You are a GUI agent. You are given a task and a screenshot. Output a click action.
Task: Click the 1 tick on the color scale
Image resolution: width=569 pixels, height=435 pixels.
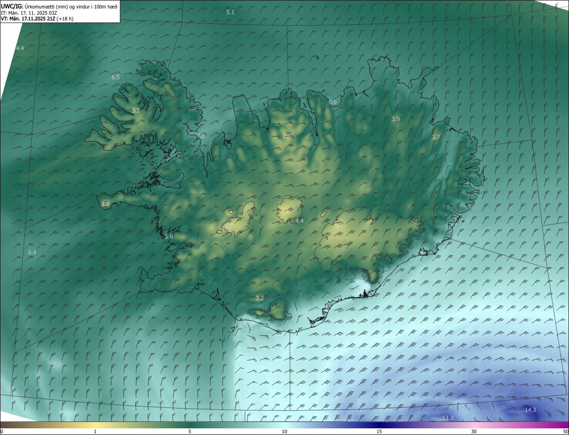pyautogui.click(x=95, y=431)
